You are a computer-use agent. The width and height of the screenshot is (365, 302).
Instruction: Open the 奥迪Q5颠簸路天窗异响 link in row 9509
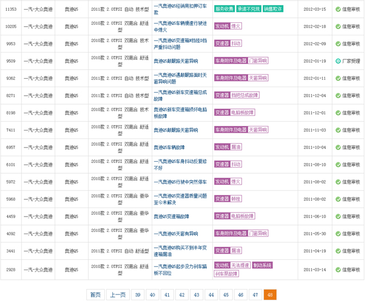point(176,61)
